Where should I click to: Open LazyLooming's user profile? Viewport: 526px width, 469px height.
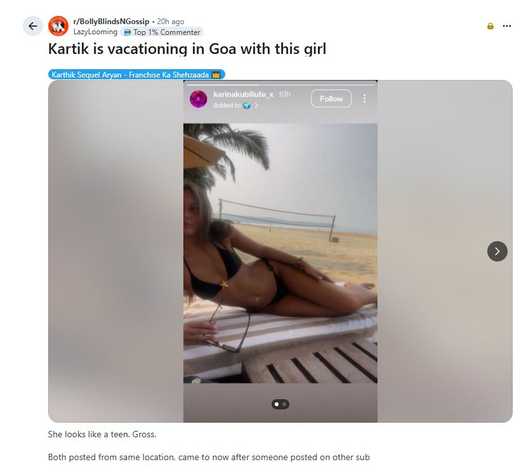95,32
